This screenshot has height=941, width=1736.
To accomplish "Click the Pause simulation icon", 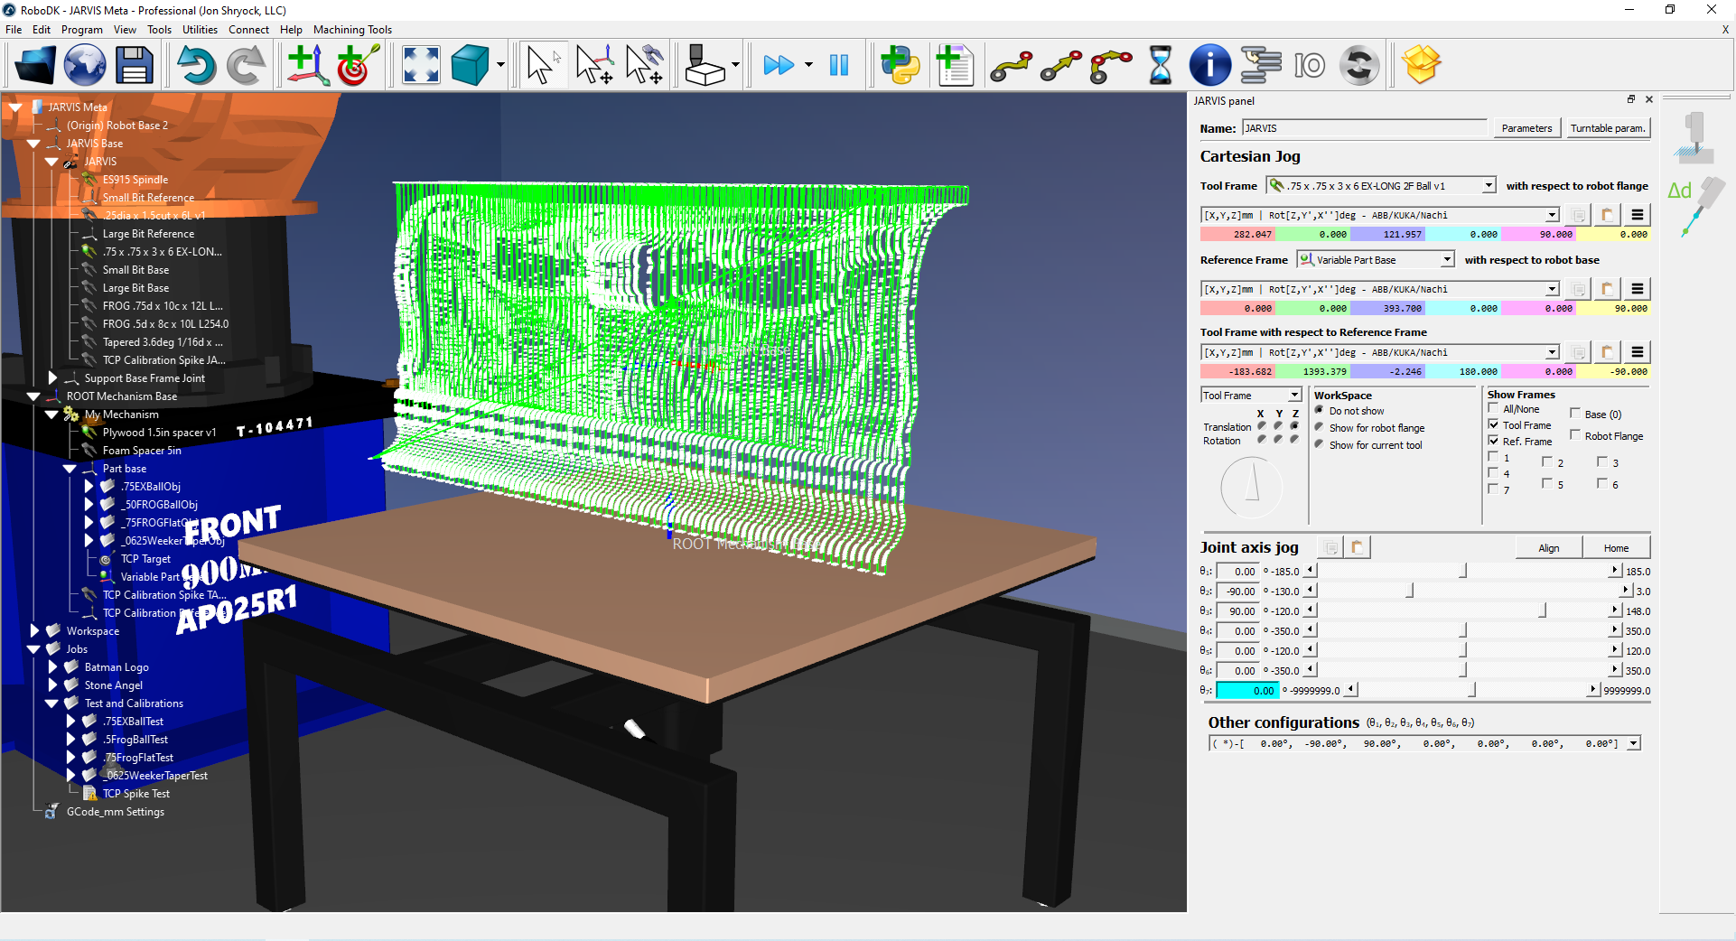I will coord(839,66).
